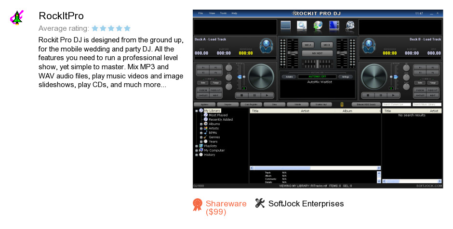Viewport: 453px width, 229px height.
Task: Click the Search Current List field
Action: [397, 104]
